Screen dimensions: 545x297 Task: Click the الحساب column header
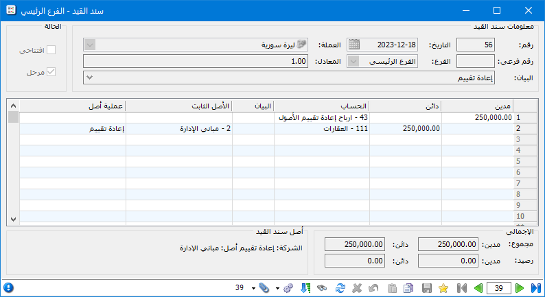[321, 106]
